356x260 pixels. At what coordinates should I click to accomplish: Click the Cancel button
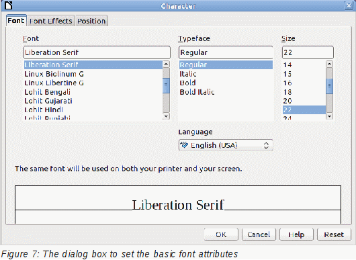pyautogui.click(x=259, y=234)
